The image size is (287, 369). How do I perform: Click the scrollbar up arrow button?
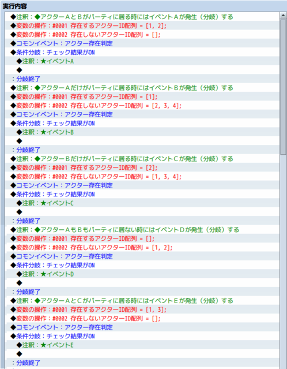pyautogui.click(x=283, y=16)
